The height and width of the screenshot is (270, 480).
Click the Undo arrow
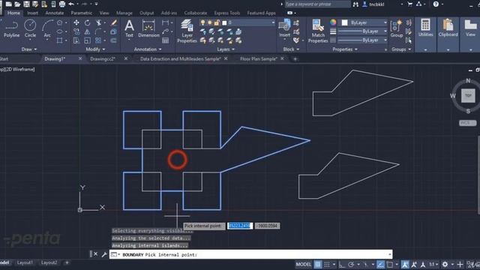coord(71,4)
